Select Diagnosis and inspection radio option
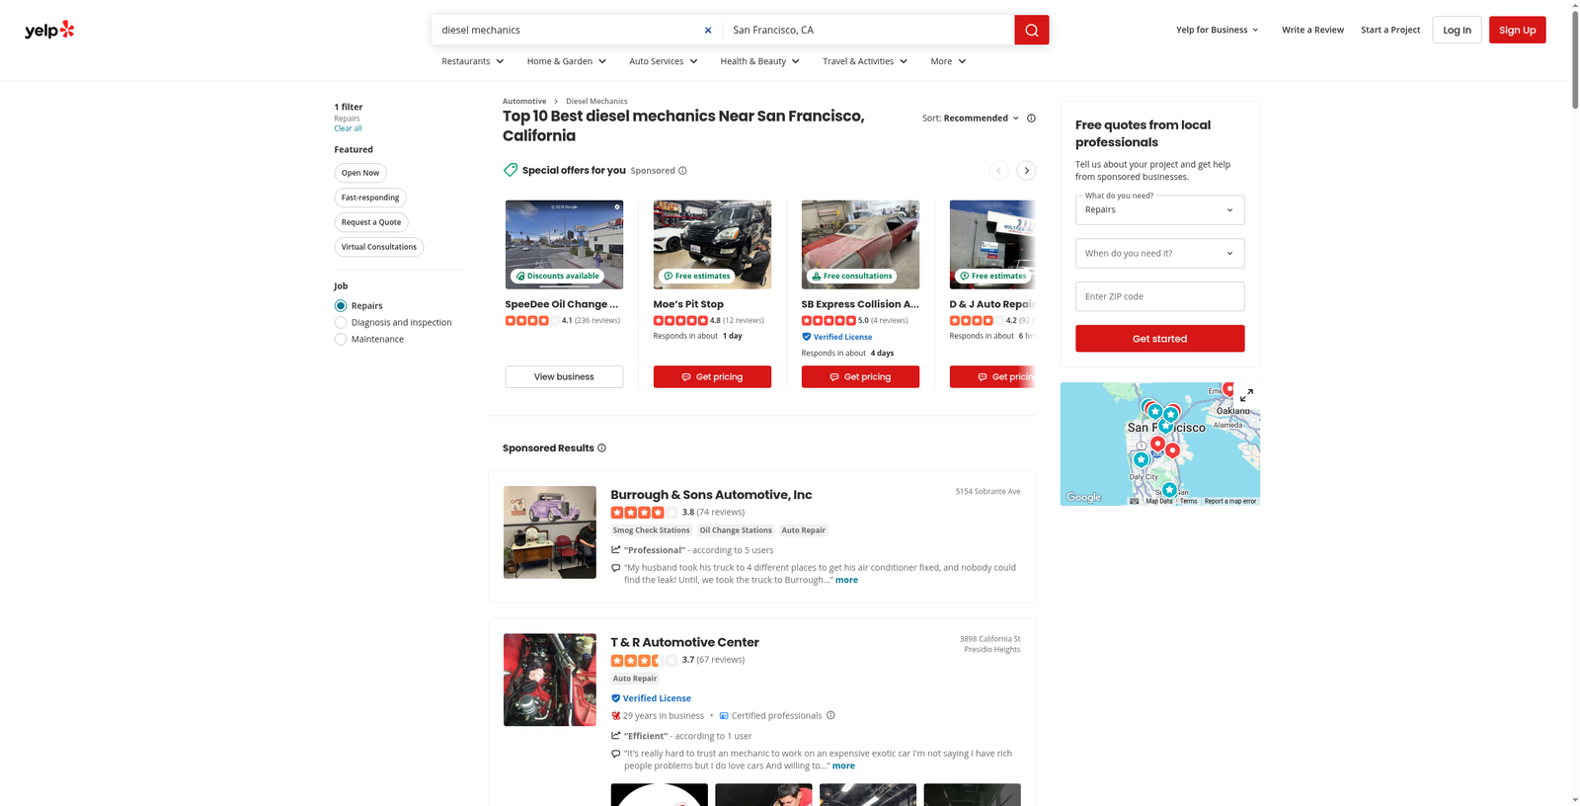The height and width of the screenshot is (806, 1580). click(x=341, y=322)
